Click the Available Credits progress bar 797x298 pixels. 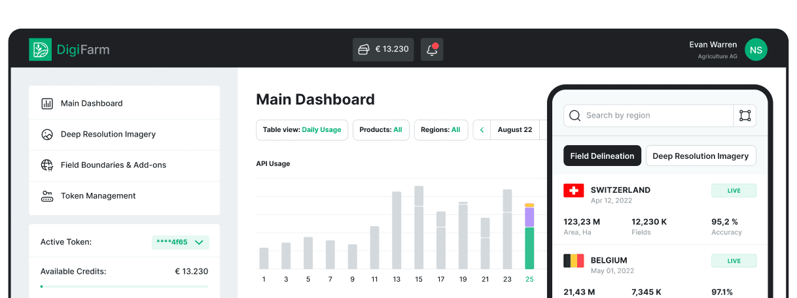124,286
